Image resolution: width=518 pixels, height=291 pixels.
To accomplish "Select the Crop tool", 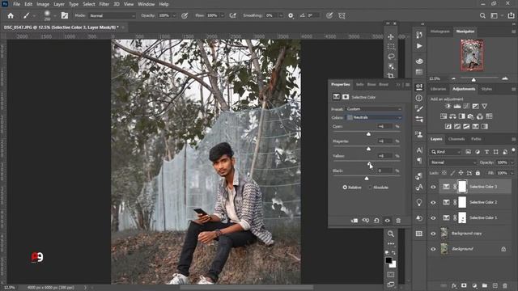I will click(391, 75).
